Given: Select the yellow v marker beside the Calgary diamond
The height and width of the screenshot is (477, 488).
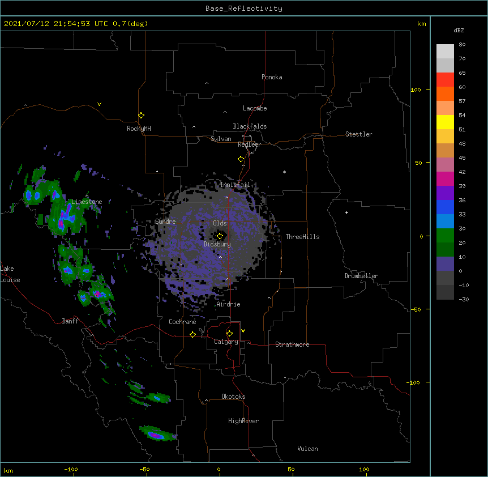Looking at the screenshot, I should [x=243, y=331].
